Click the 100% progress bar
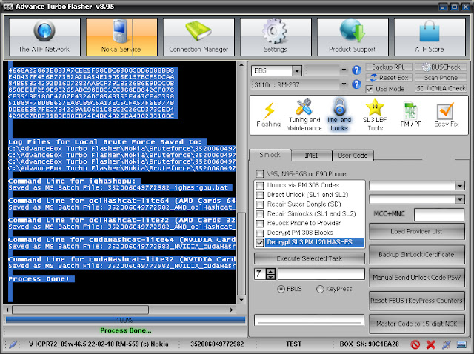 tap(125, 320)
